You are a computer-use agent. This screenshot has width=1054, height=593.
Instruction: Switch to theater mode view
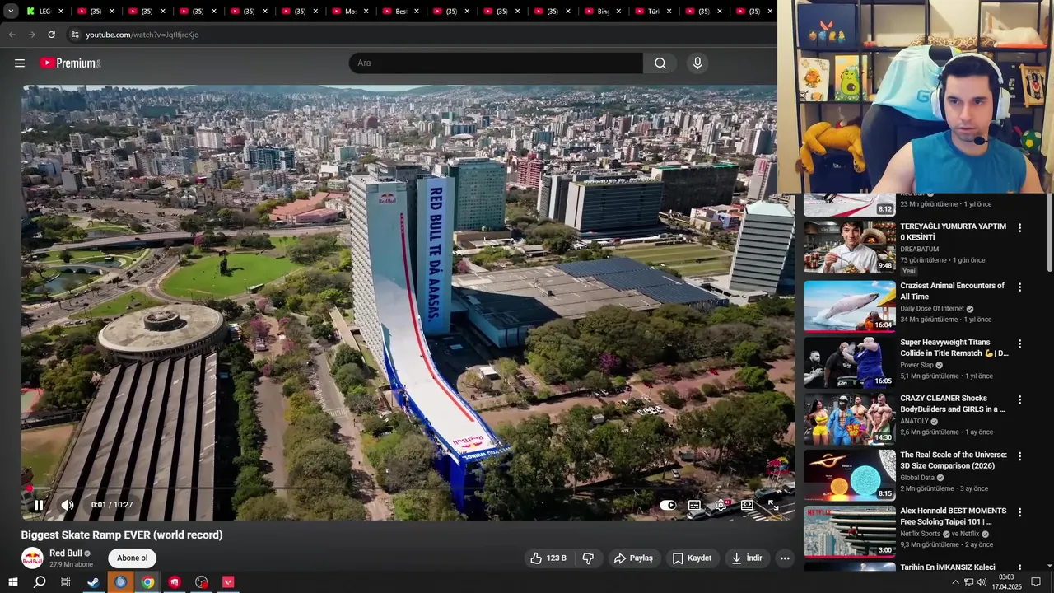(x=747, y=505)
